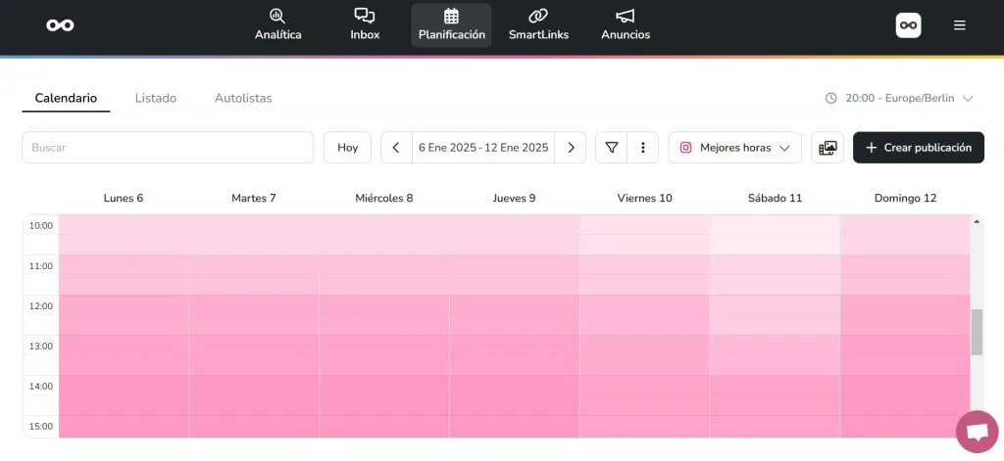Click the 10:00 time label
1004x461 pixels.
tap(40, 226)
